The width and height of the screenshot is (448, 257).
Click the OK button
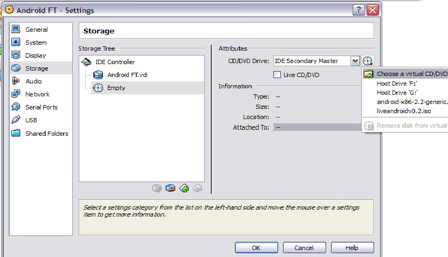(256, 248)
